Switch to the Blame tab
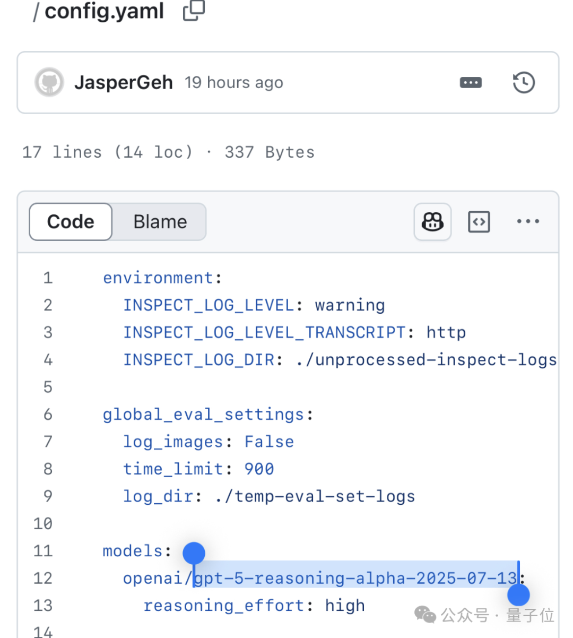This screenshot has height=638, width=573. pos(160,222)
